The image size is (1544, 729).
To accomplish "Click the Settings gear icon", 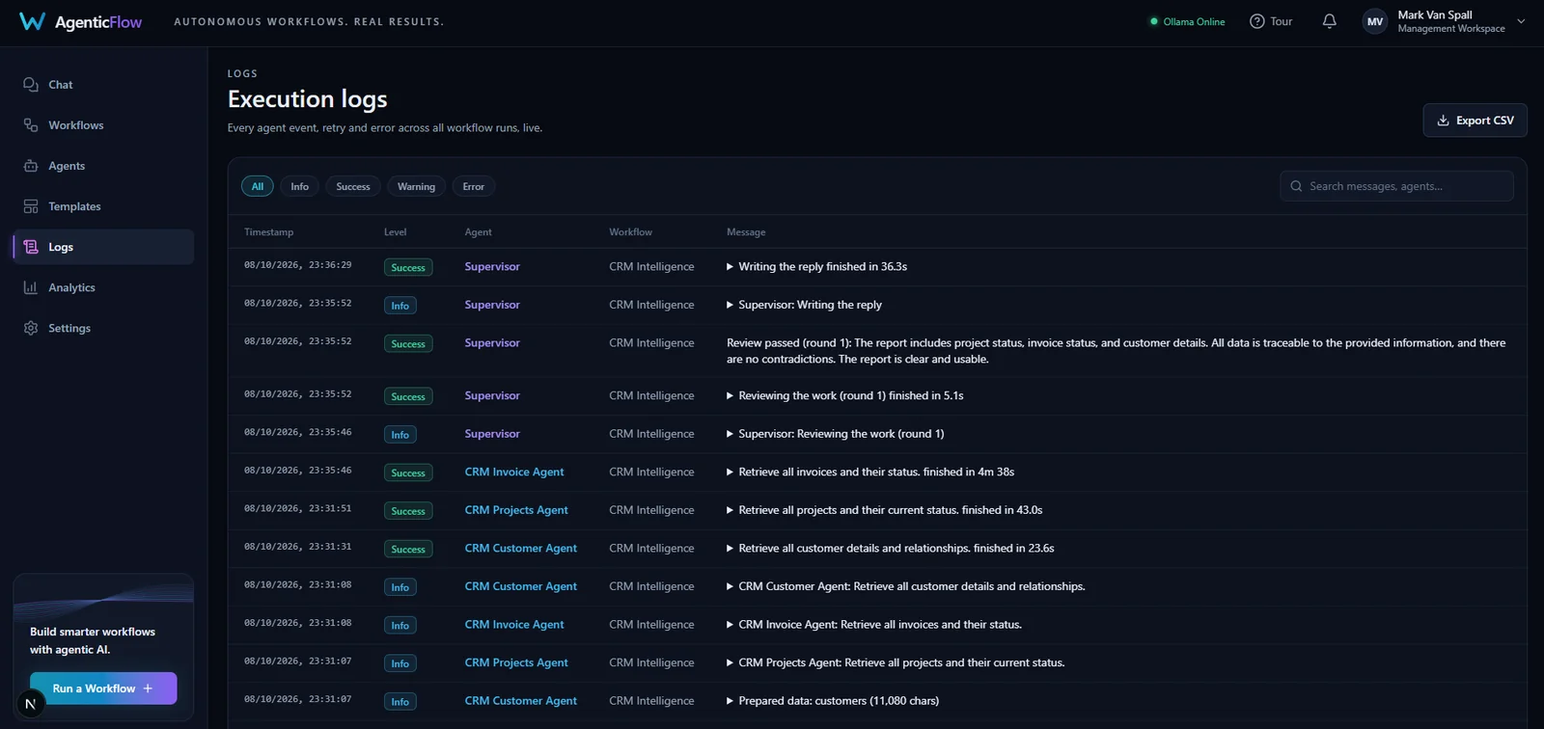I will coord(31,328).
